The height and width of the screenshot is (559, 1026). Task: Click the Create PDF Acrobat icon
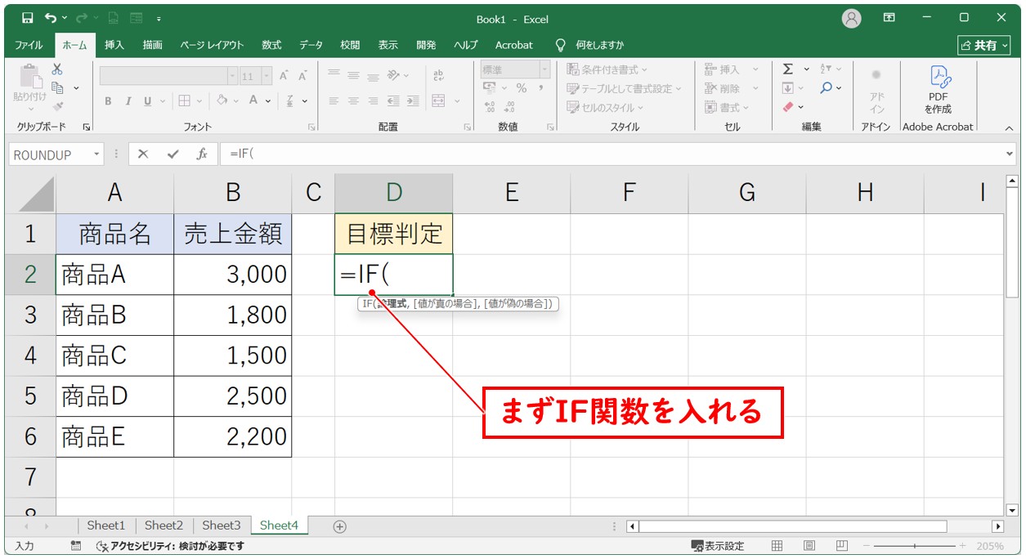pos(938,90)
